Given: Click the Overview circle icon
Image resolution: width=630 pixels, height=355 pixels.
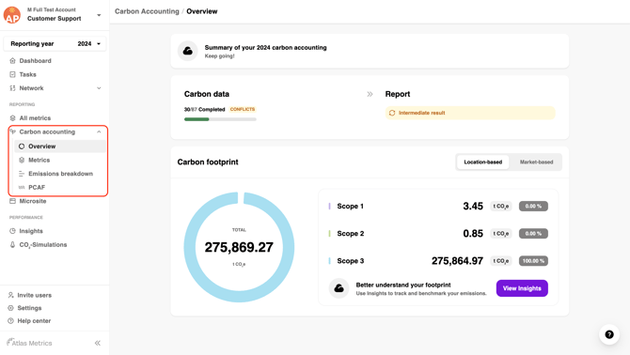Looking at the screenshot, I should click(x=22, y=147).
